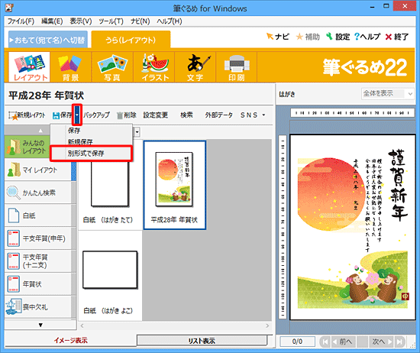This screenshot has height=353, width=420.
Task: Select 白紙 category in sidebar
Action: 38,215
